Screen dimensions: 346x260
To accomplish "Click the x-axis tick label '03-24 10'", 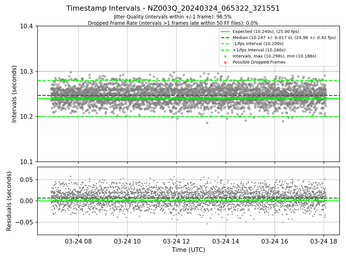I will (127, 241).
